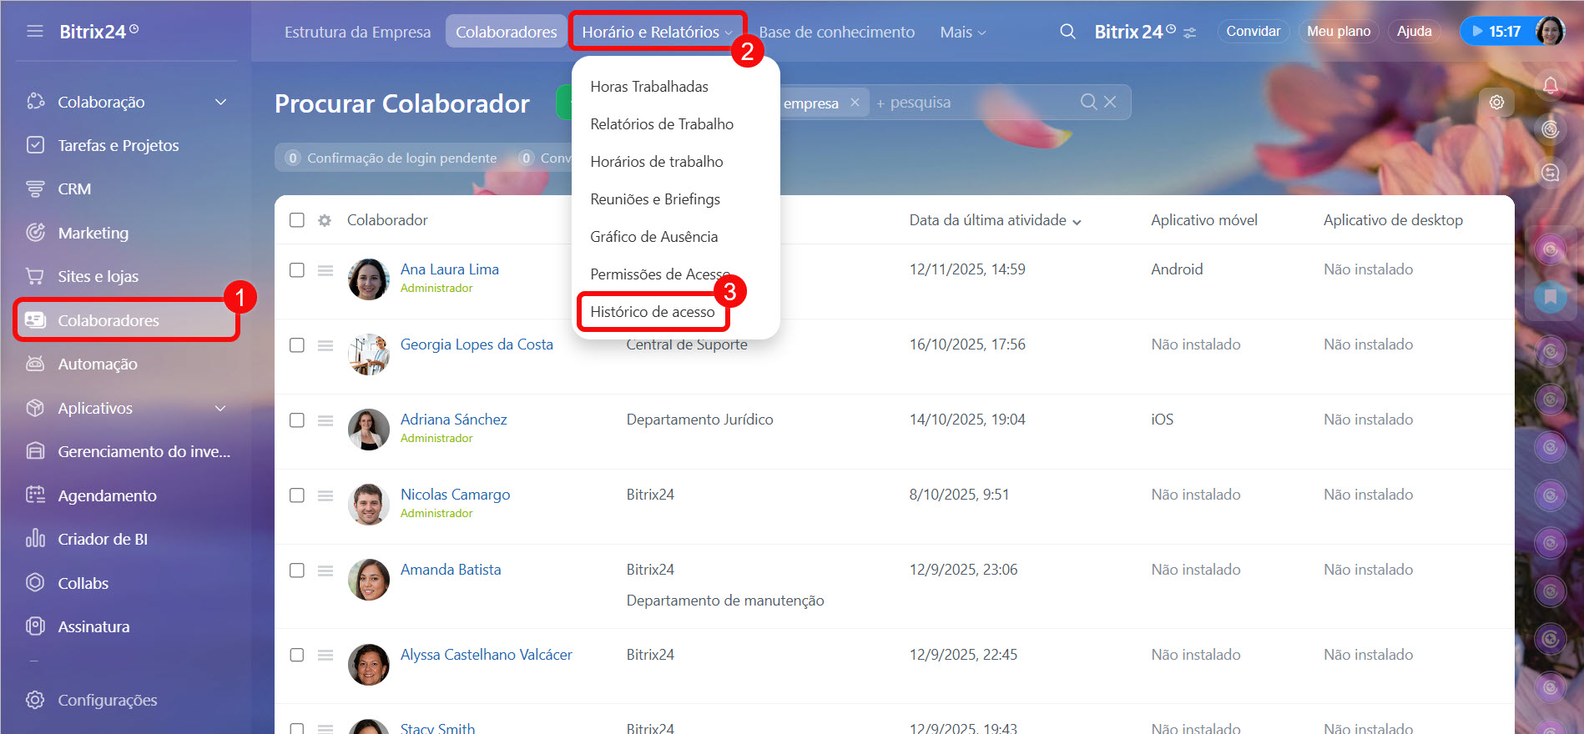Select Horas Trabalhadas menu item
This screenshot has height=734, width=1584.
click(x=648, y=87)
